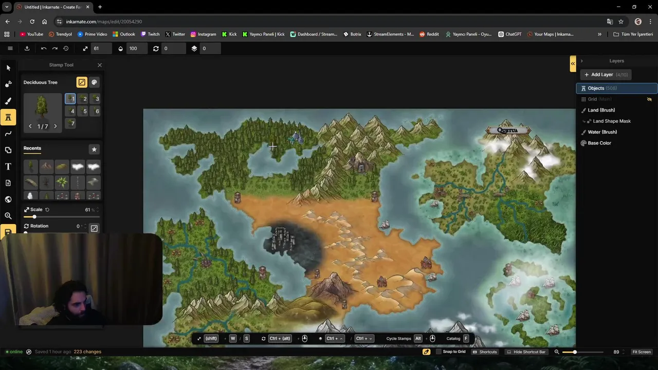The image size is (658, 370).
Task: Undo the last change
Action: (x=44, y=48)
